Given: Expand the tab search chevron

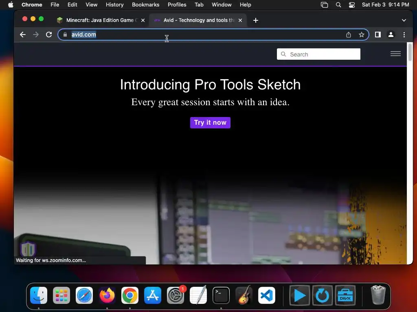Looking at the screenshot, I should pyautogui.click(x=404, y=20).
